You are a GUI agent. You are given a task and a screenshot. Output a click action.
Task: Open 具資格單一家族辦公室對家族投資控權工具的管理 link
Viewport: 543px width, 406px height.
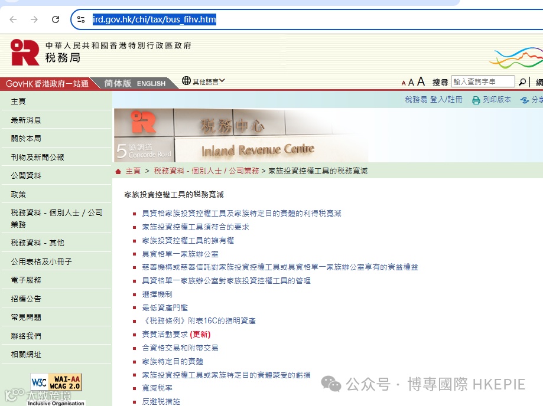(x=226, y=280)
